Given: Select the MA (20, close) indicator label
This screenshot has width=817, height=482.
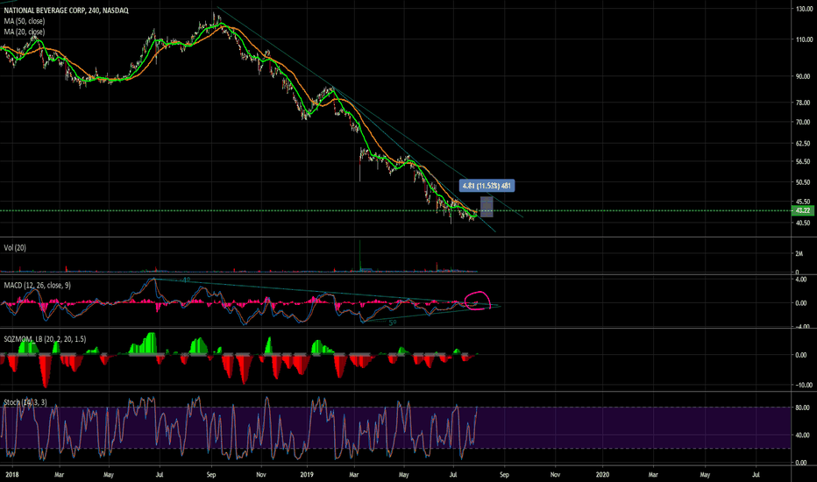Looking at the screenshot, I should [25, 32].
